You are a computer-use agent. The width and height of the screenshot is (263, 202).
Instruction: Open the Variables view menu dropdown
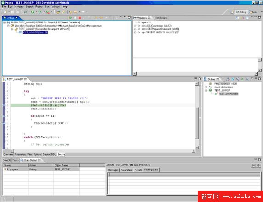tap(252, 17)
